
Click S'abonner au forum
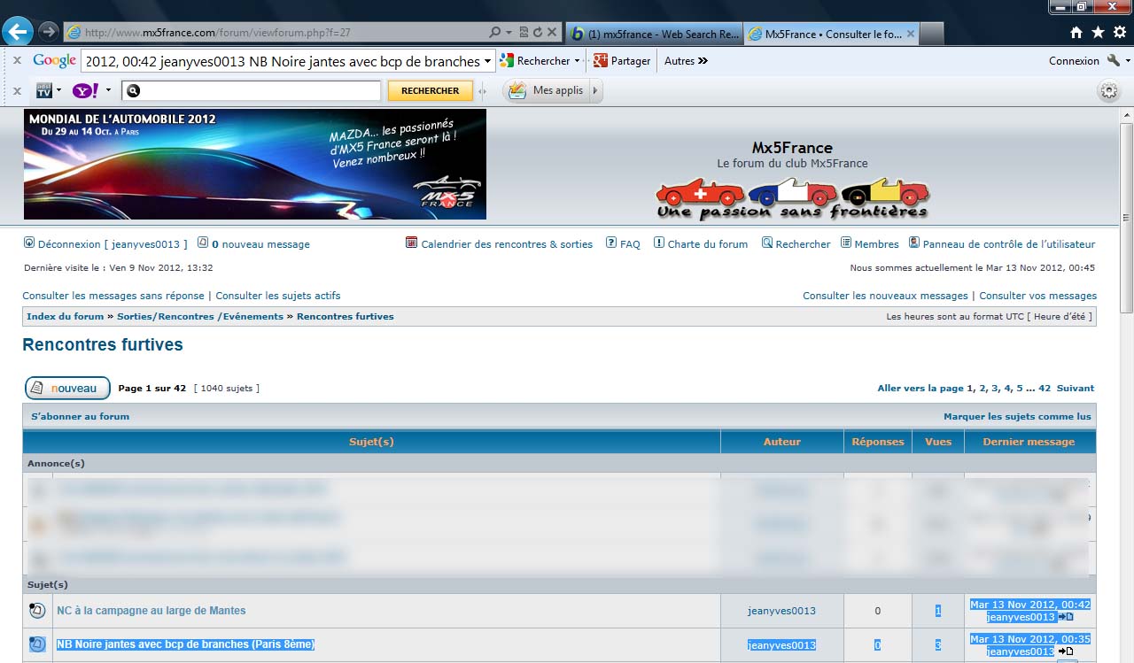pyautogui.click(x=80, y=416)
